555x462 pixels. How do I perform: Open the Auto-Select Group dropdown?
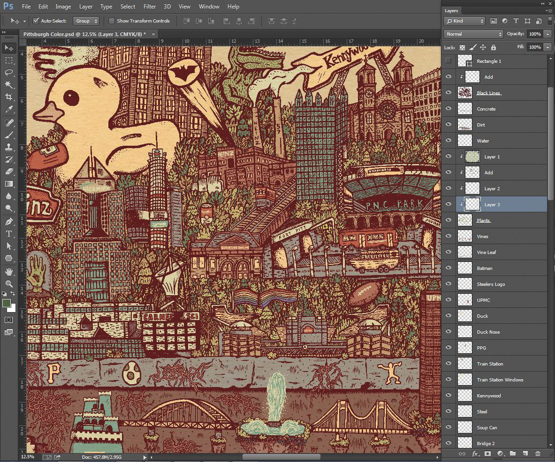click(x=86, y=21)
